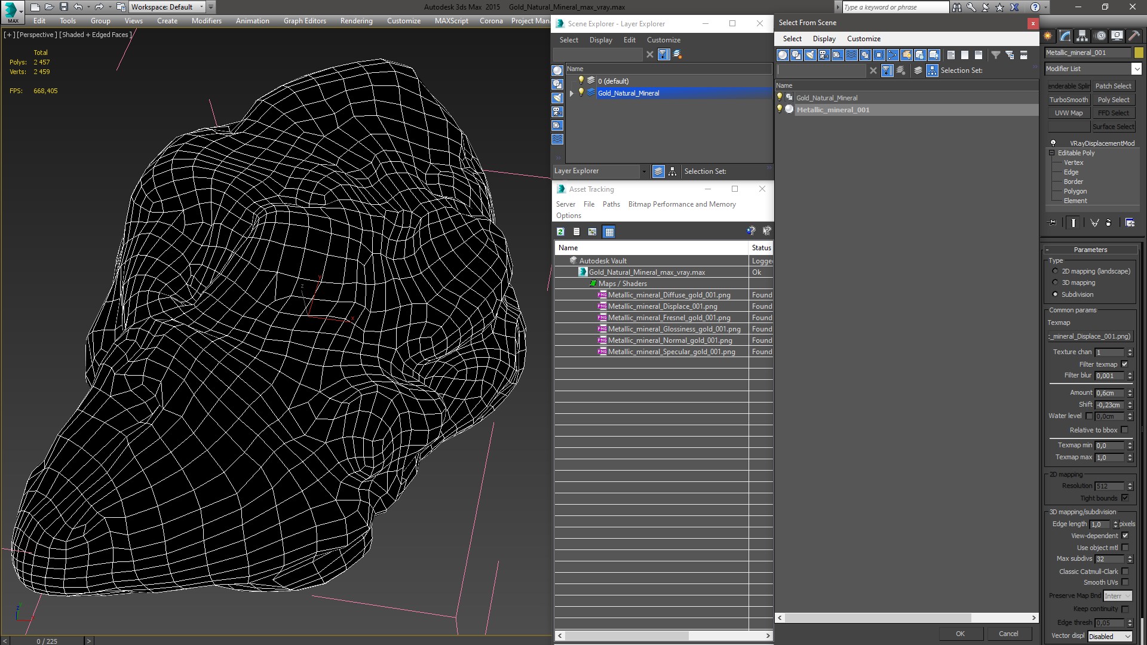Click the save file icon in title toolbar

coord(63,7)
